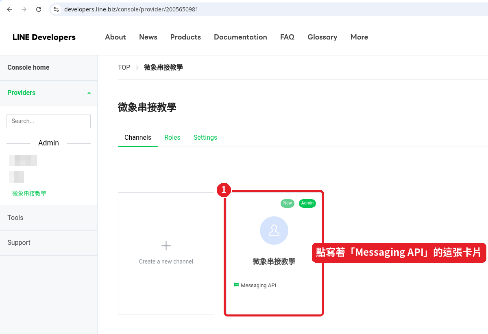The image size is (488, 334).
Task: Click Create a new channel text
Action: click(x=166, y=261)
